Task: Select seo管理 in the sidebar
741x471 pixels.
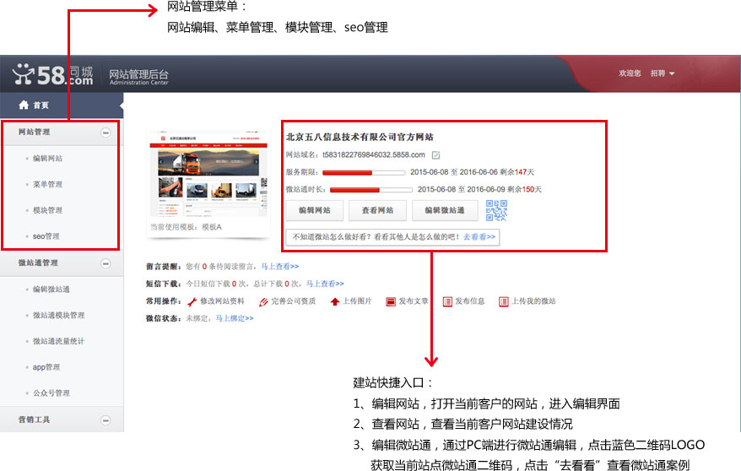Action: (x=46, y=236)
